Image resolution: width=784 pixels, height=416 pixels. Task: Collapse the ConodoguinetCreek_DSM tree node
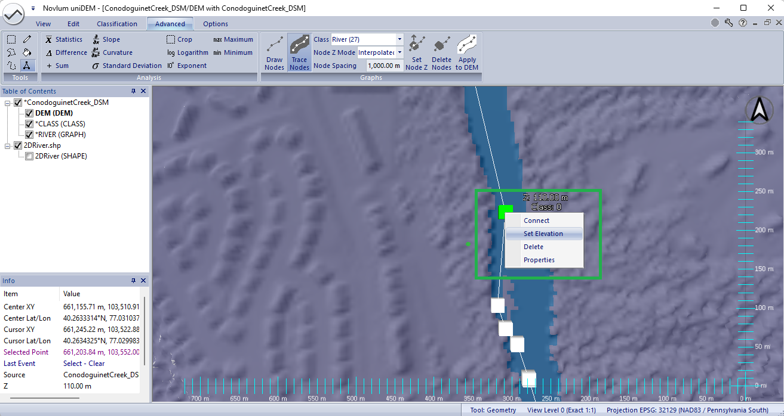pos(8,103)
